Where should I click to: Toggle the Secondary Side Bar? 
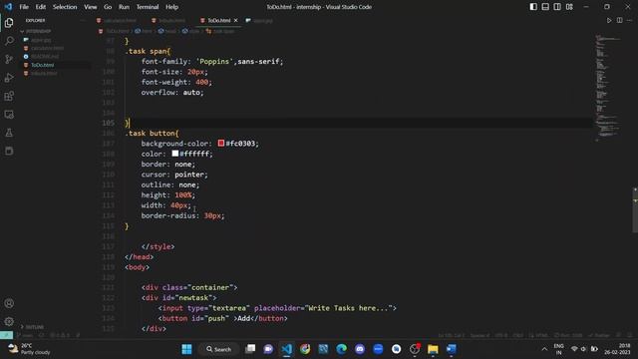click(557, 7)
